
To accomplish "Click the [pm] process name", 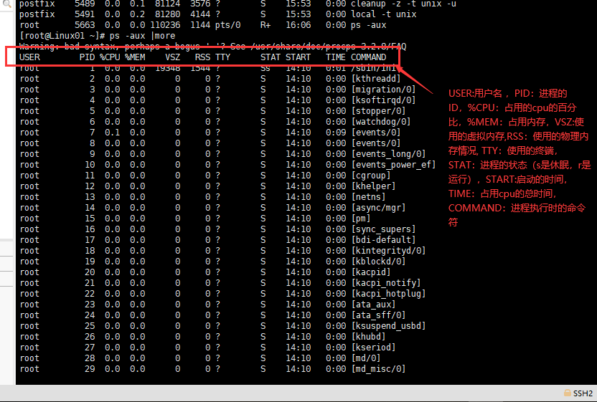I will 361,219.
